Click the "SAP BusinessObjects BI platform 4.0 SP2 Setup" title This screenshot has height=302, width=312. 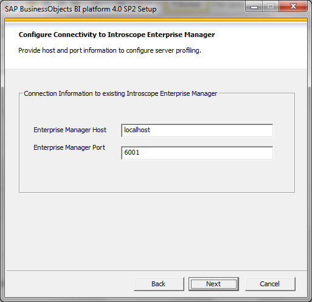(x=80, y=9)
